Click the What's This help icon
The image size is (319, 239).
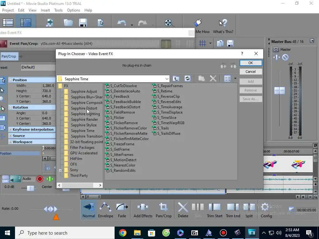click(223, 23)
